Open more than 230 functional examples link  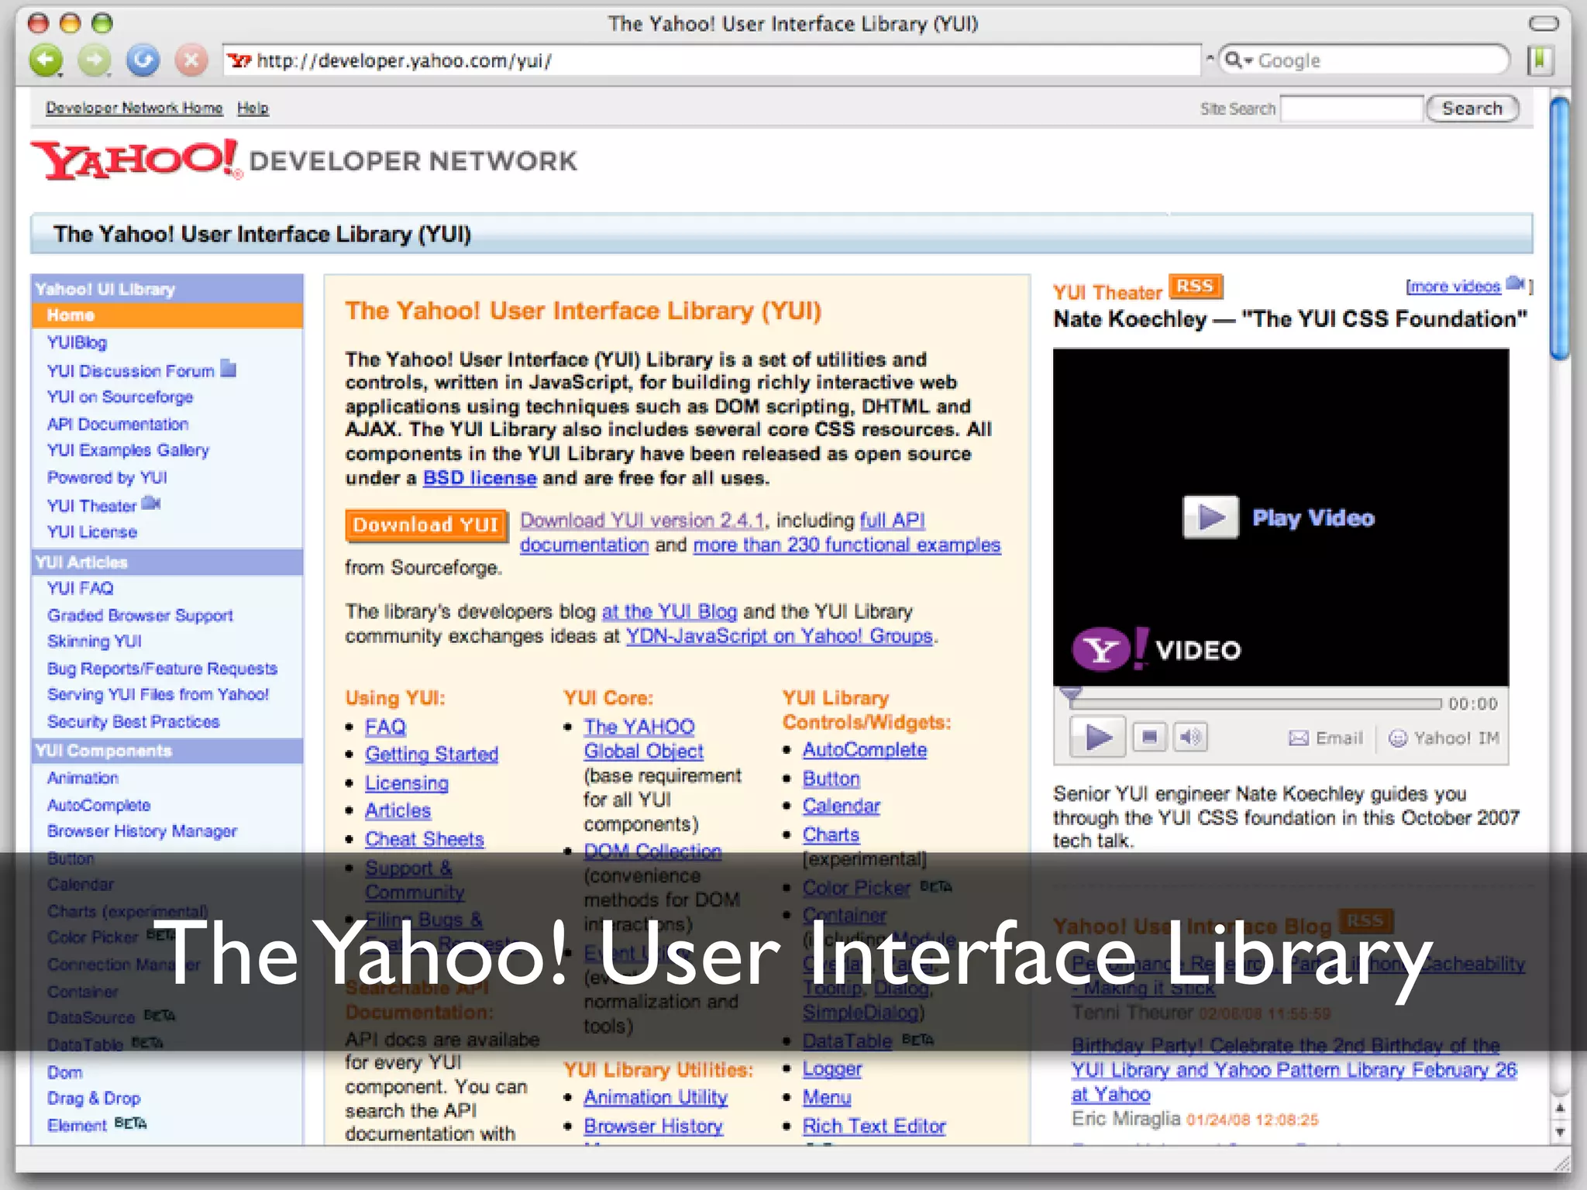click(x=847, y=545)
